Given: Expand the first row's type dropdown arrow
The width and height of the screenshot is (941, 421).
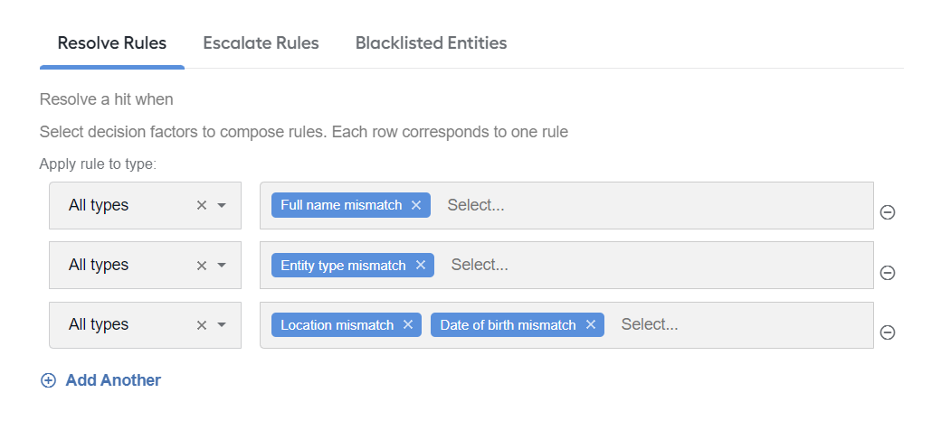Looking at the screenshot, I should pyautogui.click(x=222, y=205).
